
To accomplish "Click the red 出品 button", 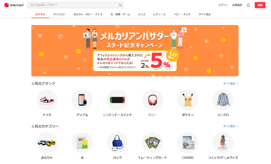I will [x=260, y=5].
